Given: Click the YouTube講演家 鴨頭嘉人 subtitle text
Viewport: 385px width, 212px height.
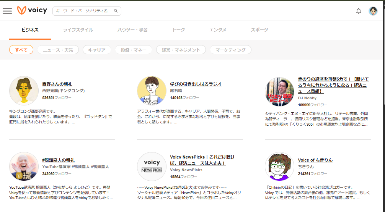Looking at the screenshot, I should tap(77, 167).
